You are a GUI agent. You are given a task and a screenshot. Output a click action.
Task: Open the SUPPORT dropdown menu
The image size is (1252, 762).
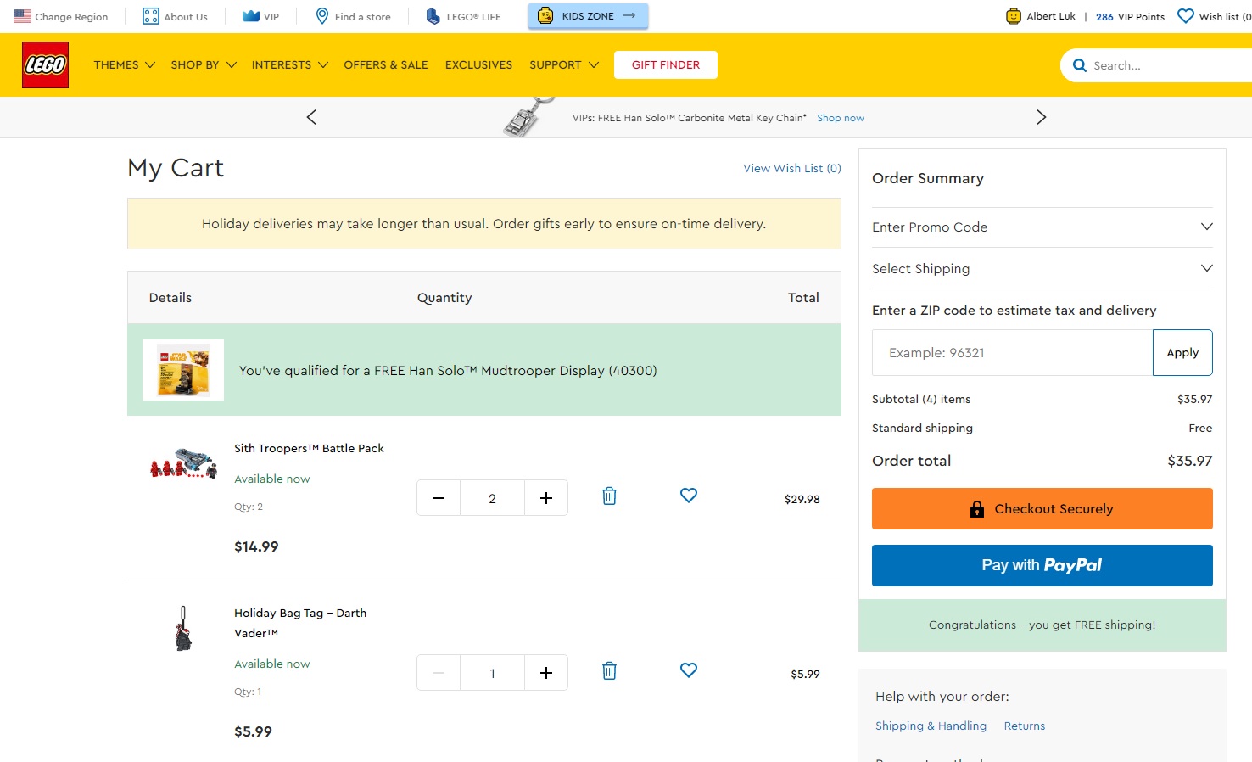coord(564,64)
